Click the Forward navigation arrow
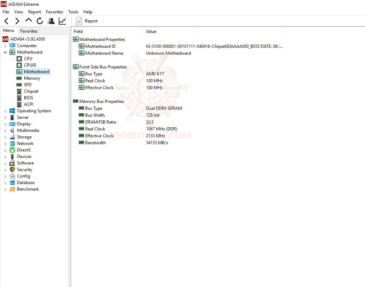Screen dimensions: 365x287 pos(17,21)
